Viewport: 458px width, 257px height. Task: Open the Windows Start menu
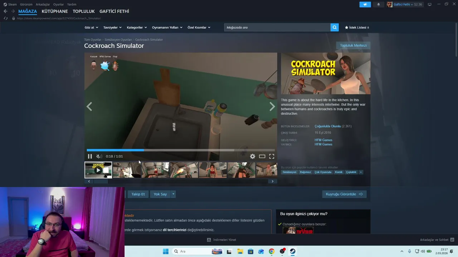(166, 251)
